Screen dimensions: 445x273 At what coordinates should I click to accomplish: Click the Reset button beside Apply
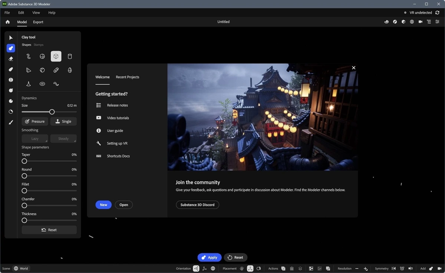pyautogui.click(x=235, y=257)
